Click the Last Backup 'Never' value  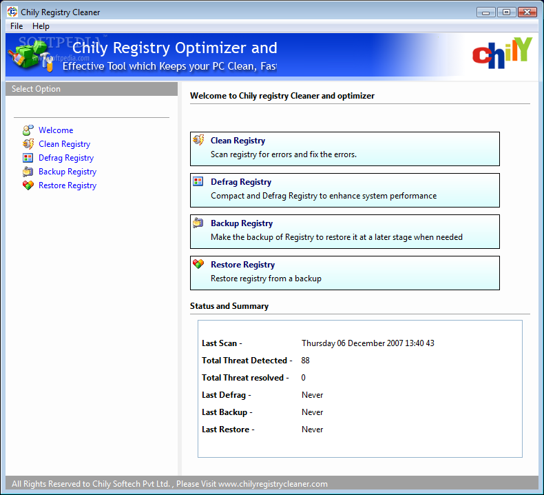312,412
